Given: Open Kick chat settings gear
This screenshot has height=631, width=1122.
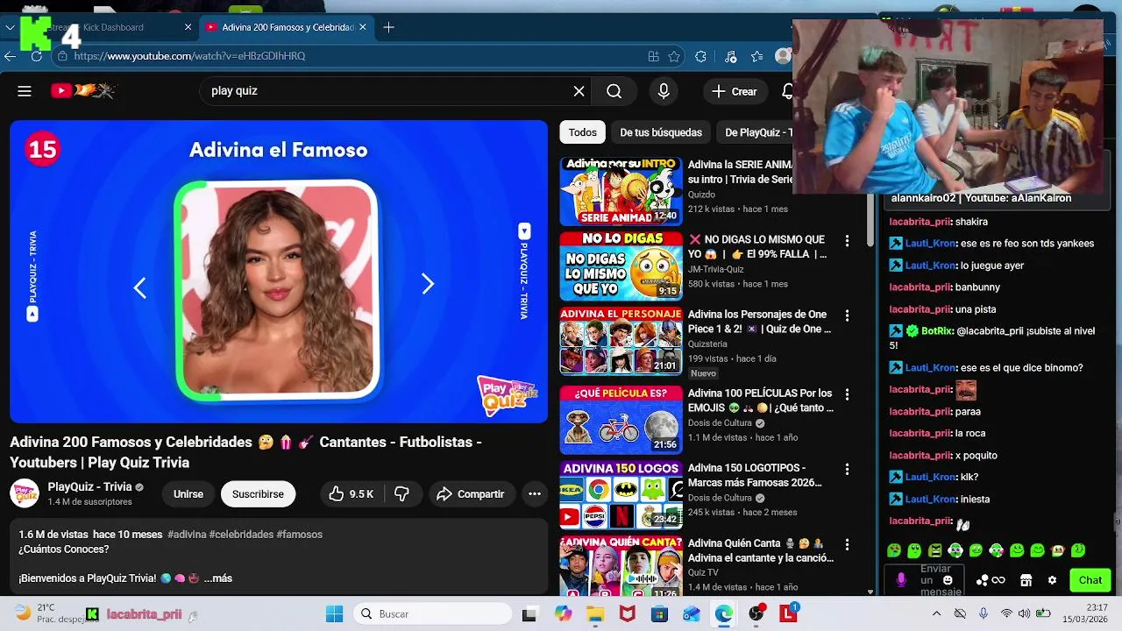Looking at the screenshot, I should (1052, 580).
